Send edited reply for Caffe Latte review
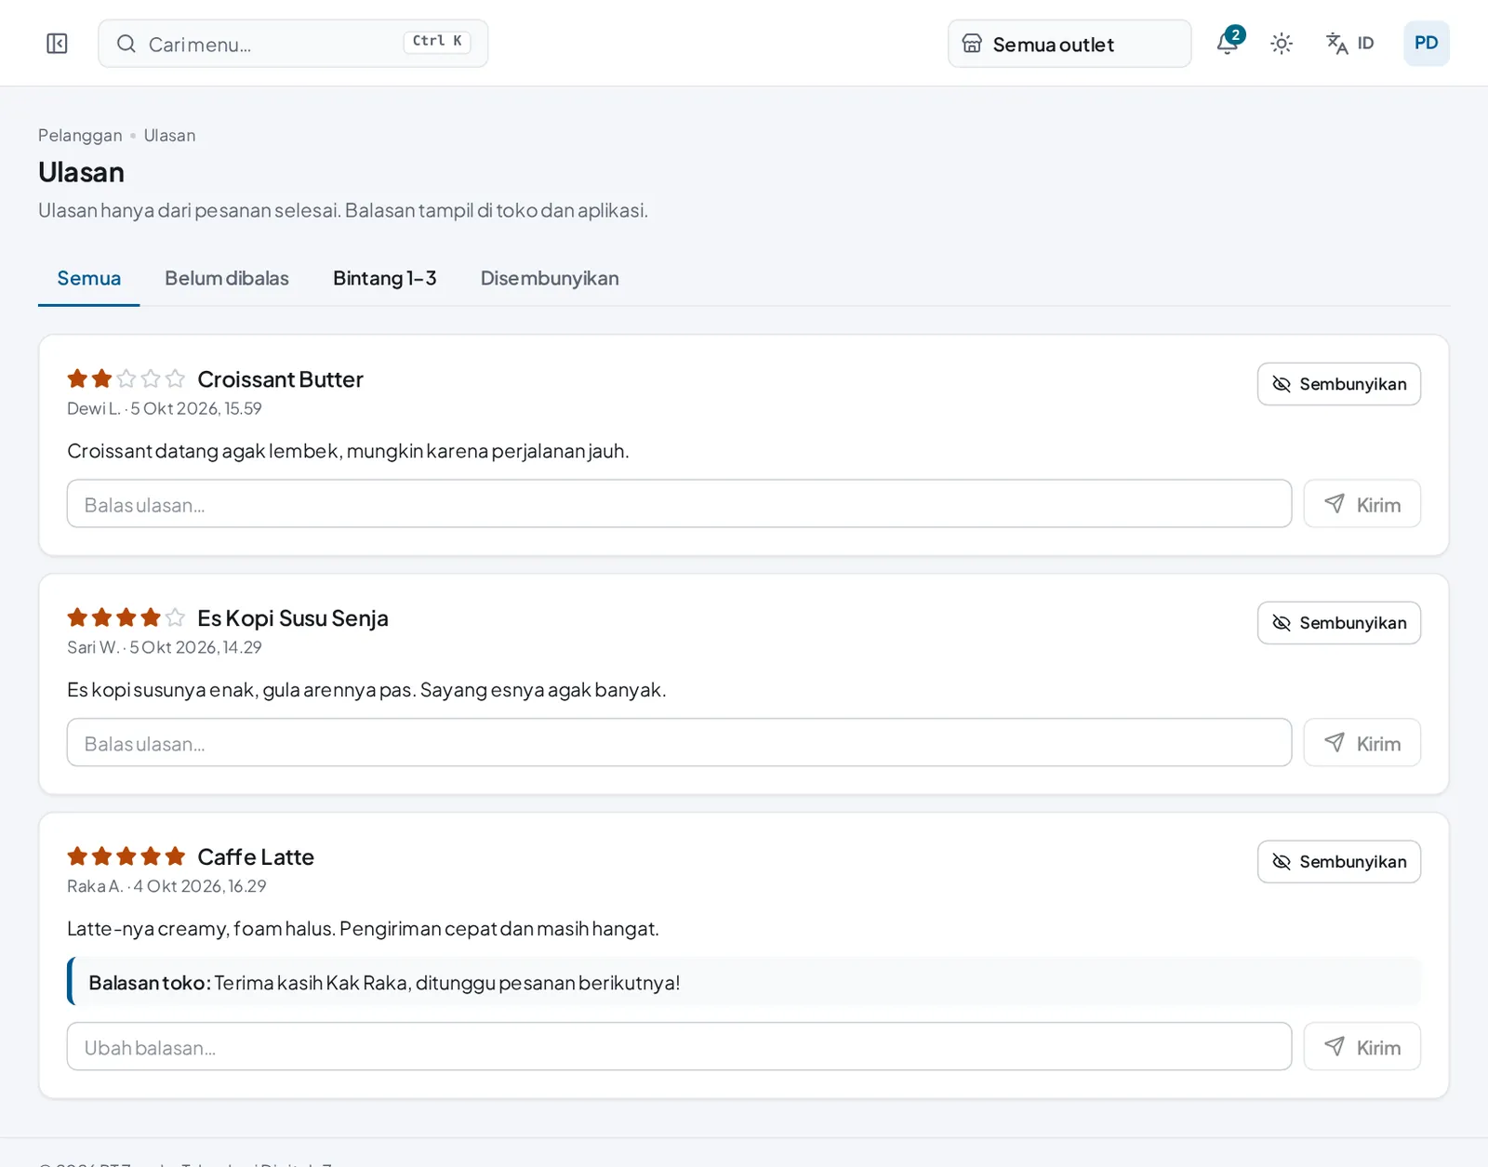 click(1362, 1047)
